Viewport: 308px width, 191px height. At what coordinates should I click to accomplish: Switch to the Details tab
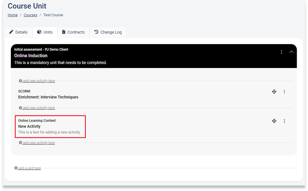(18, 32)
